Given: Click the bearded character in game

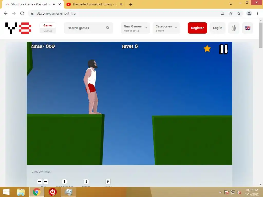Looking at the screenshot, I should (x=92, y=87).
